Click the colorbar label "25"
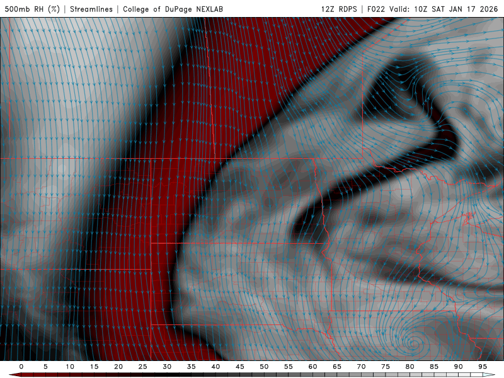 point(143,367)
